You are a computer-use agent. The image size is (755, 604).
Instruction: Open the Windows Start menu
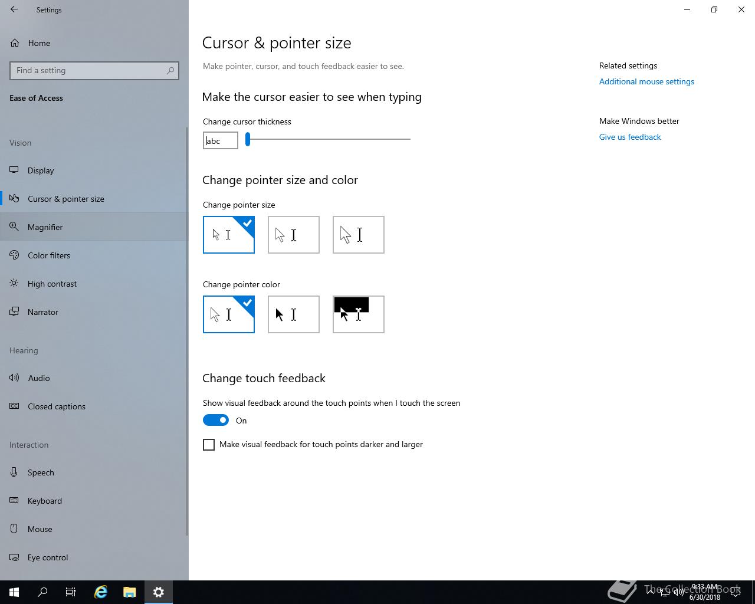(14, 592)
